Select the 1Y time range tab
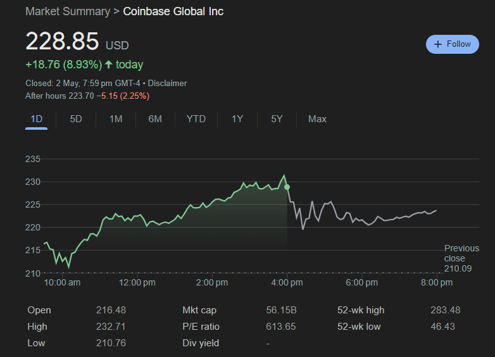The width and height of the screenshot is (495, 357). click(x=237, y=119)
